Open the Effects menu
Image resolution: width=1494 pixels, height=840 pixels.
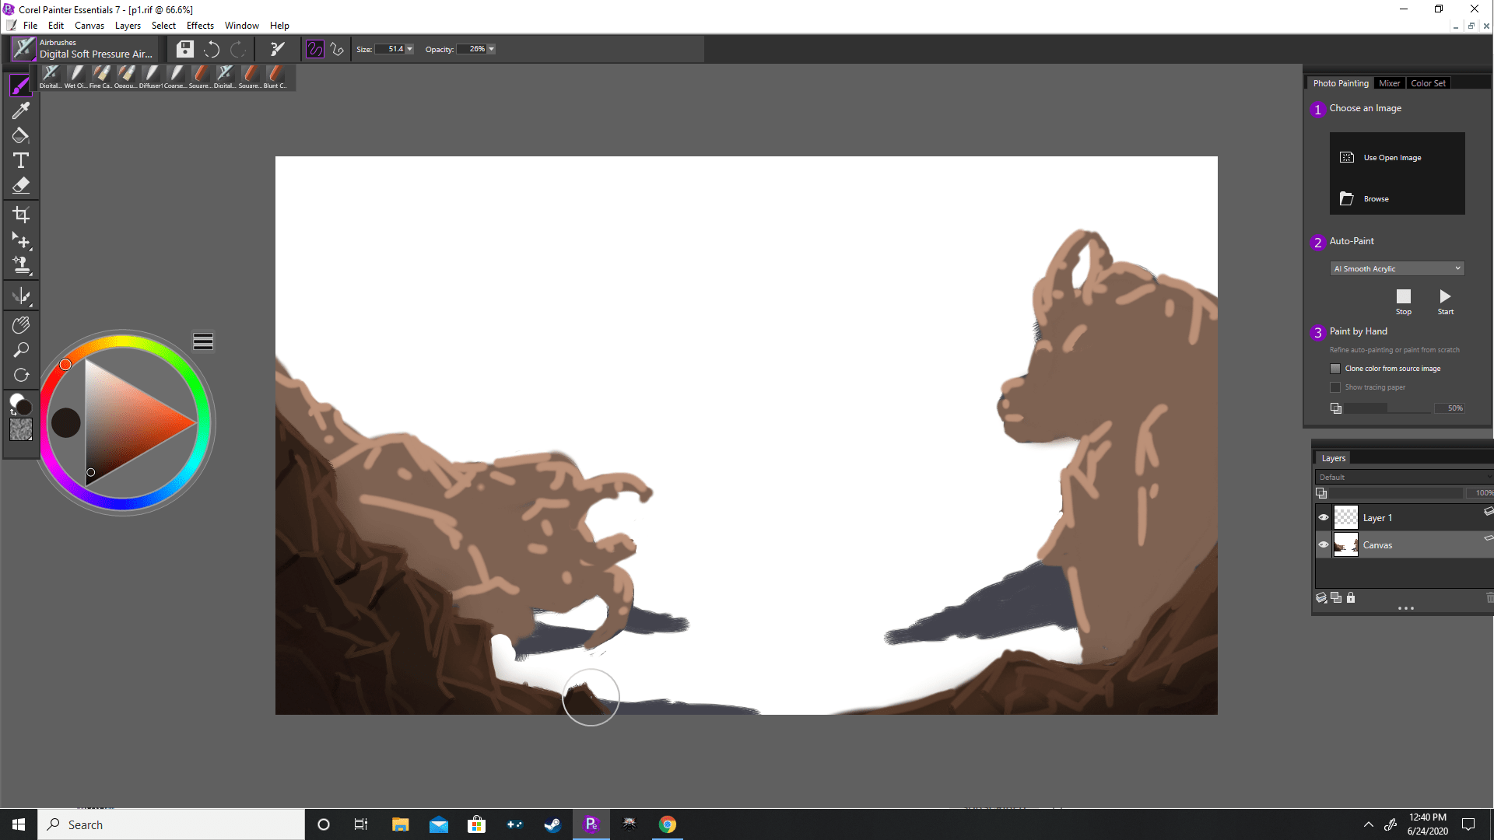200,26
